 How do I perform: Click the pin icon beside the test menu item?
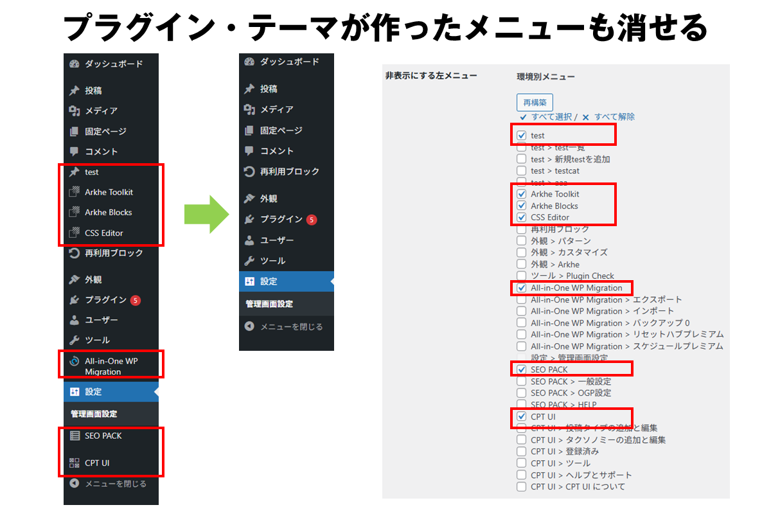(x=74, y=172)
